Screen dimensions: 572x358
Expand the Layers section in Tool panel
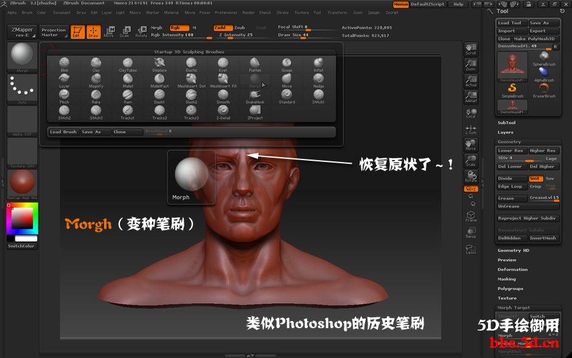tap(505, 133)
